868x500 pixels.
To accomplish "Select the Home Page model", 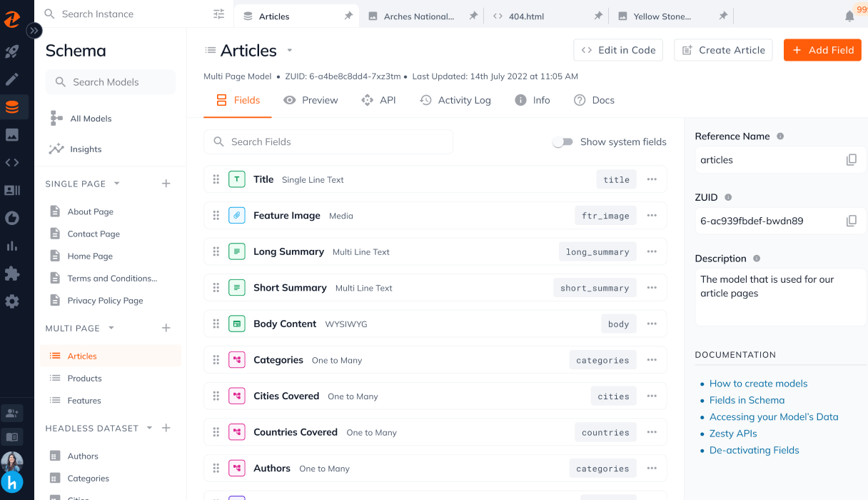I will (90, 256).
